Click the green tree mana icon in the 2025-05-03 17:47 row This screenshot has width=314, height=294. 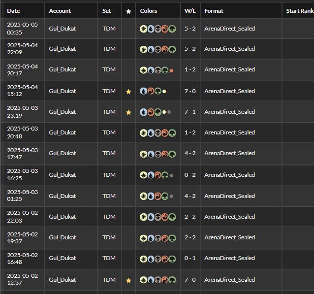172,154
